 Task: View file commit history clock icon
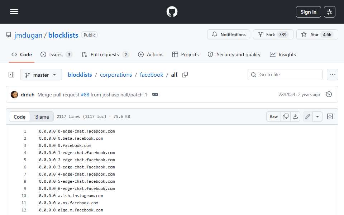(329, 94)
